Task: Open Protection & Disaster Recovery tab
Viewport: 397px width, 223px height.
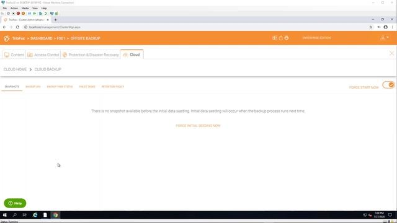Action: click(91, 55)
